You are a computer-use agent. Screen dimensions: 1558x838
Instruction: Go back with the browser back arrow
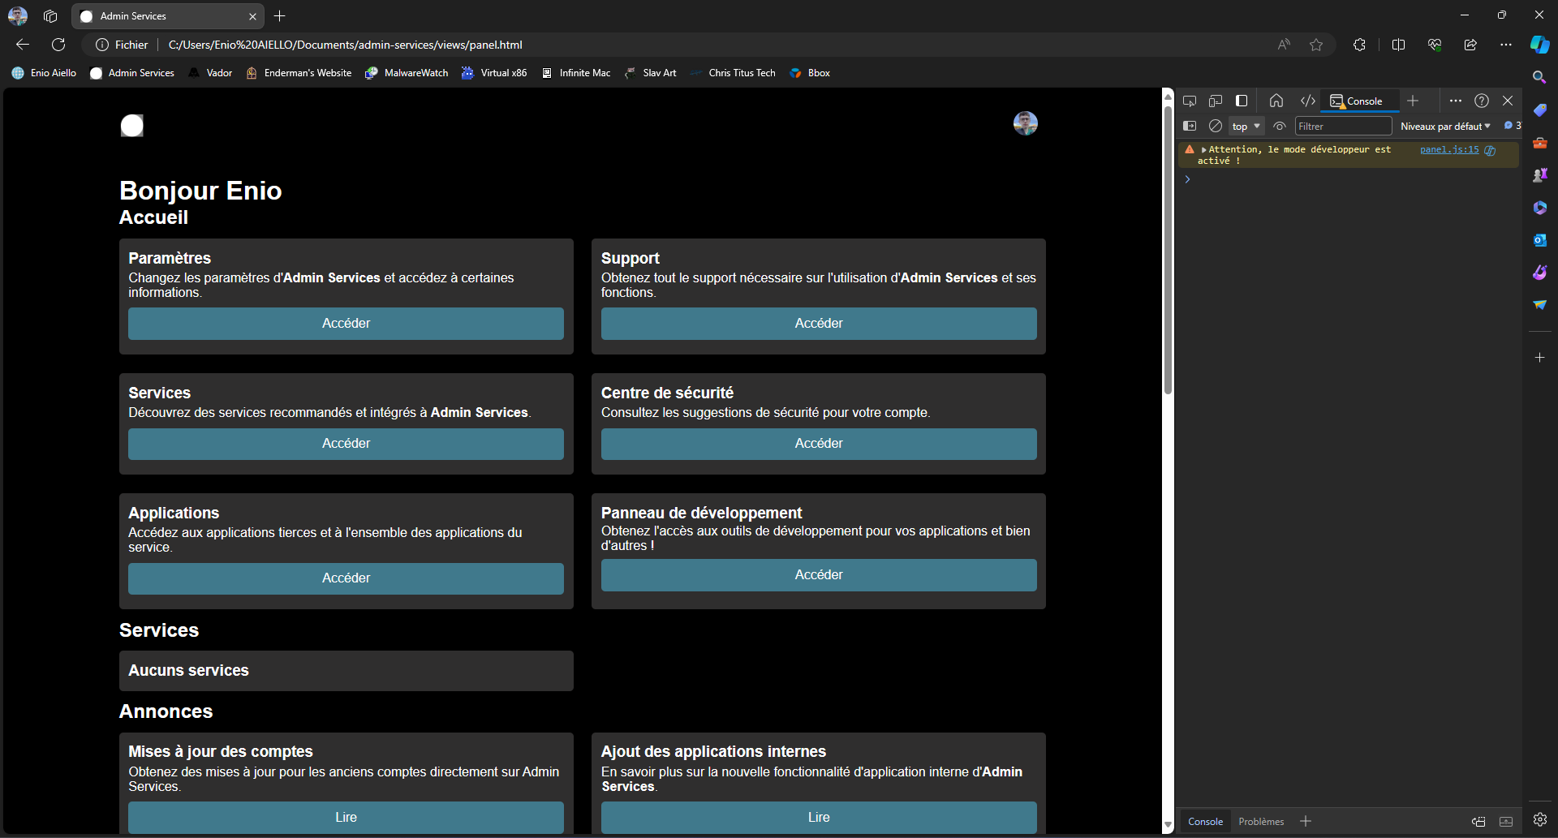pyautogui.click(x=23, y=45)
